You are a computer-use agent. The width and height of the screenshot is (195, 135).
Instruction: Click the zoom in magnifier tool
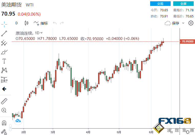(4, 110)
